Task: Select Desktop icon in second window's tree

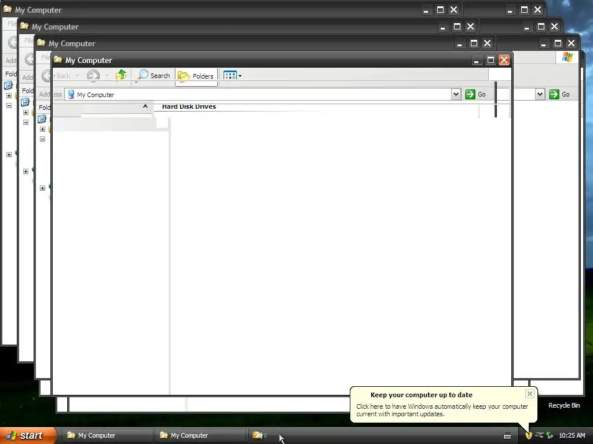Action: click(x=25, y=102)
